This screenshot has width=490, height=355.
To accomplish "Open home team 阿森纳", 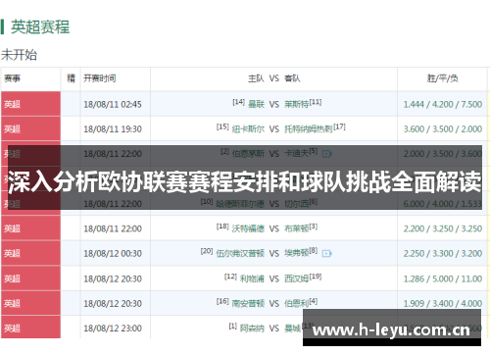I will [252, 329].
